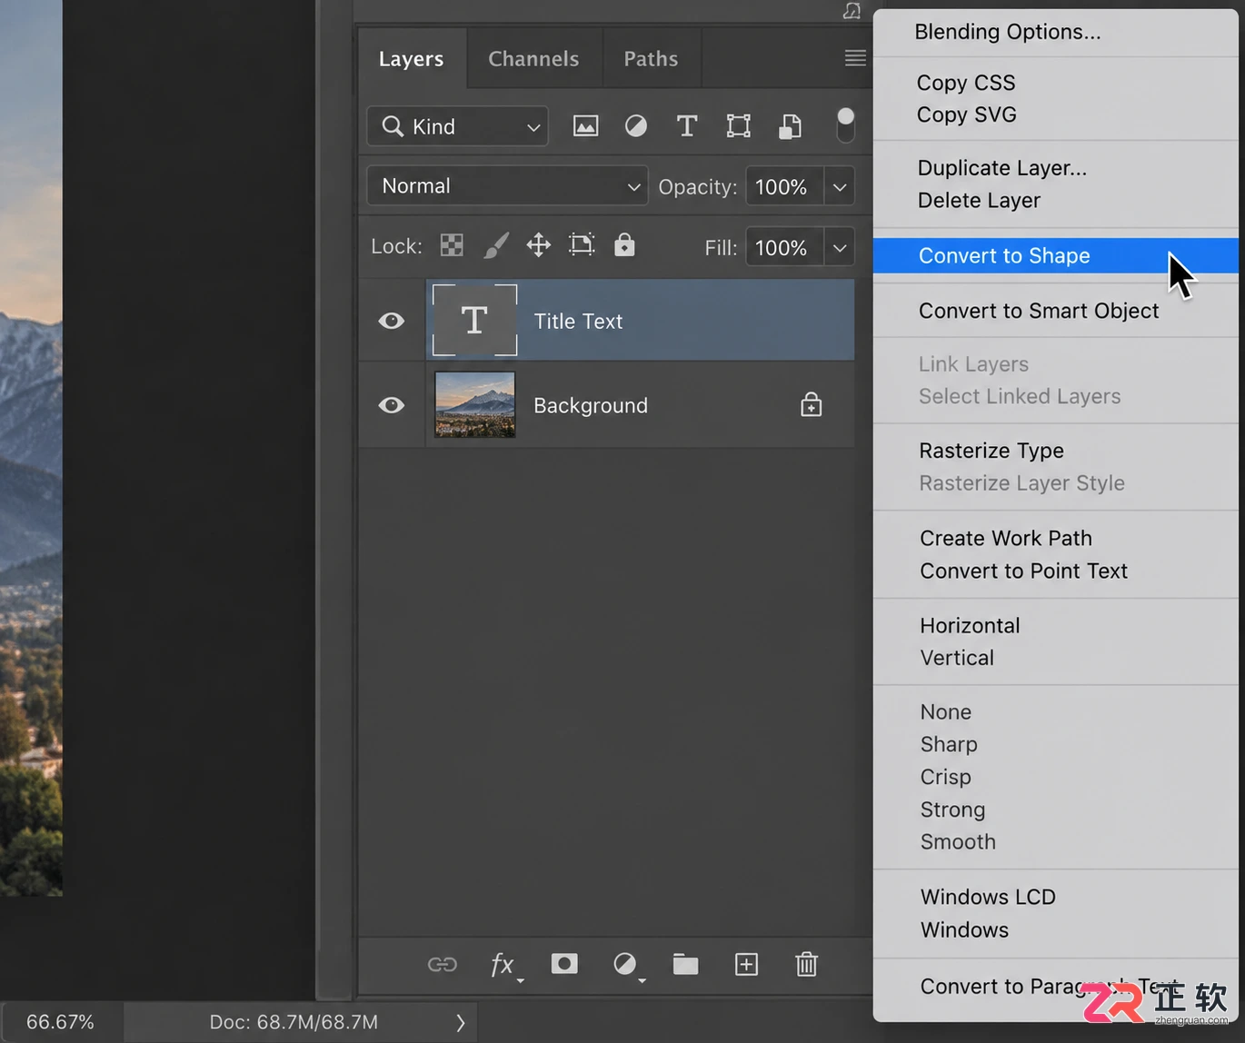
Task: Open the Kind filter dropdown
Action: click(458, 126)
